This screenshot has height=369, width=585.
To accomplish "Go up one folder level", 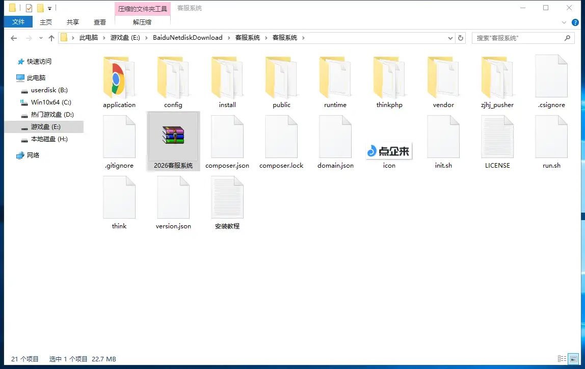I will tap(51, 37).
